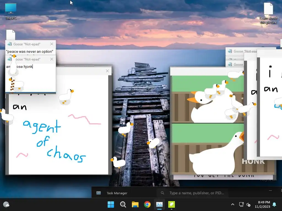282x211 pixels.
Task: Click the Task Manager window title icon
Action: 99,193
